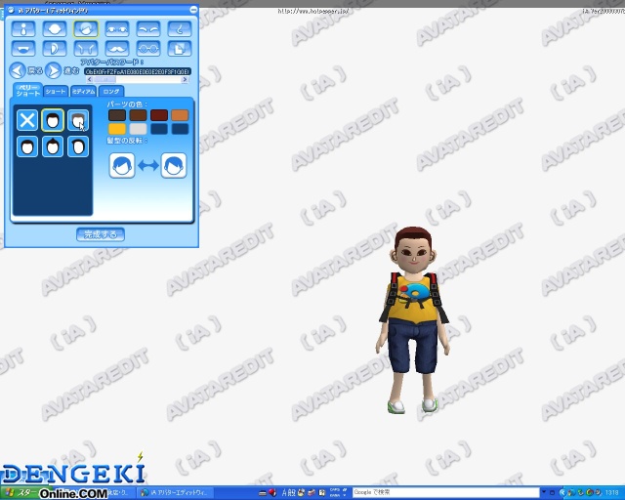Image resolution: width=625 pixels, height=500 pixels.
Task: Open the nose category icon
Action: [x=180, y=29]
